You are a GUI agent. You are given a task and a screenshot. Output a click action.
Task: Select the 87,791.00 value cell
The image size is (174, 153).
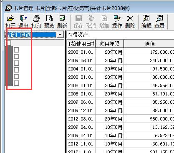pos(149,94)
